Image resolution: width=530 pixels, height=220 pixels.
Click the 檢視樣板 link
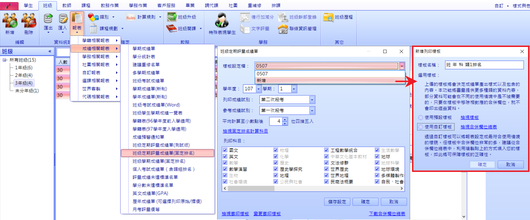click(x=470, y=118)
